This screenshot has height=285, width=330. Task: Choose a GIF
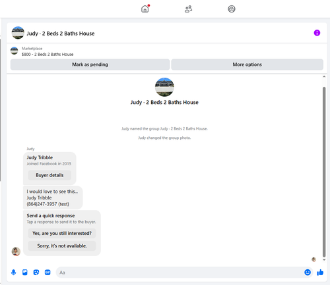48,272
